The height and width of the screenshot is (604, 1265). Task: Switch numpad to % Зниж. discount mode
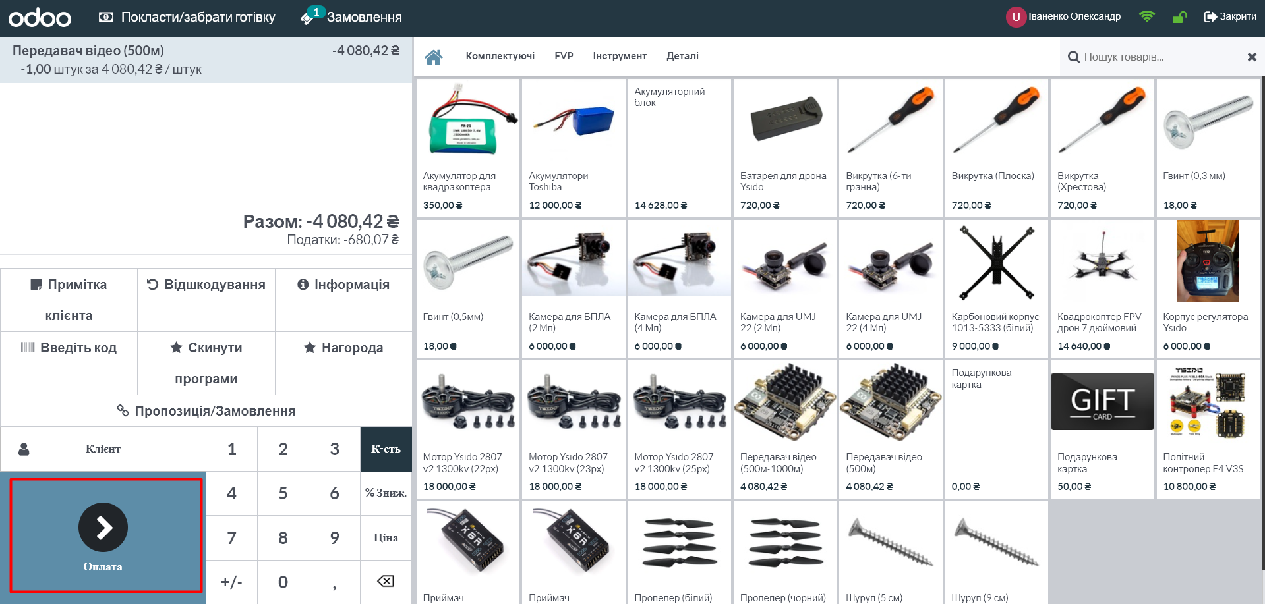[x=386, y=493]
